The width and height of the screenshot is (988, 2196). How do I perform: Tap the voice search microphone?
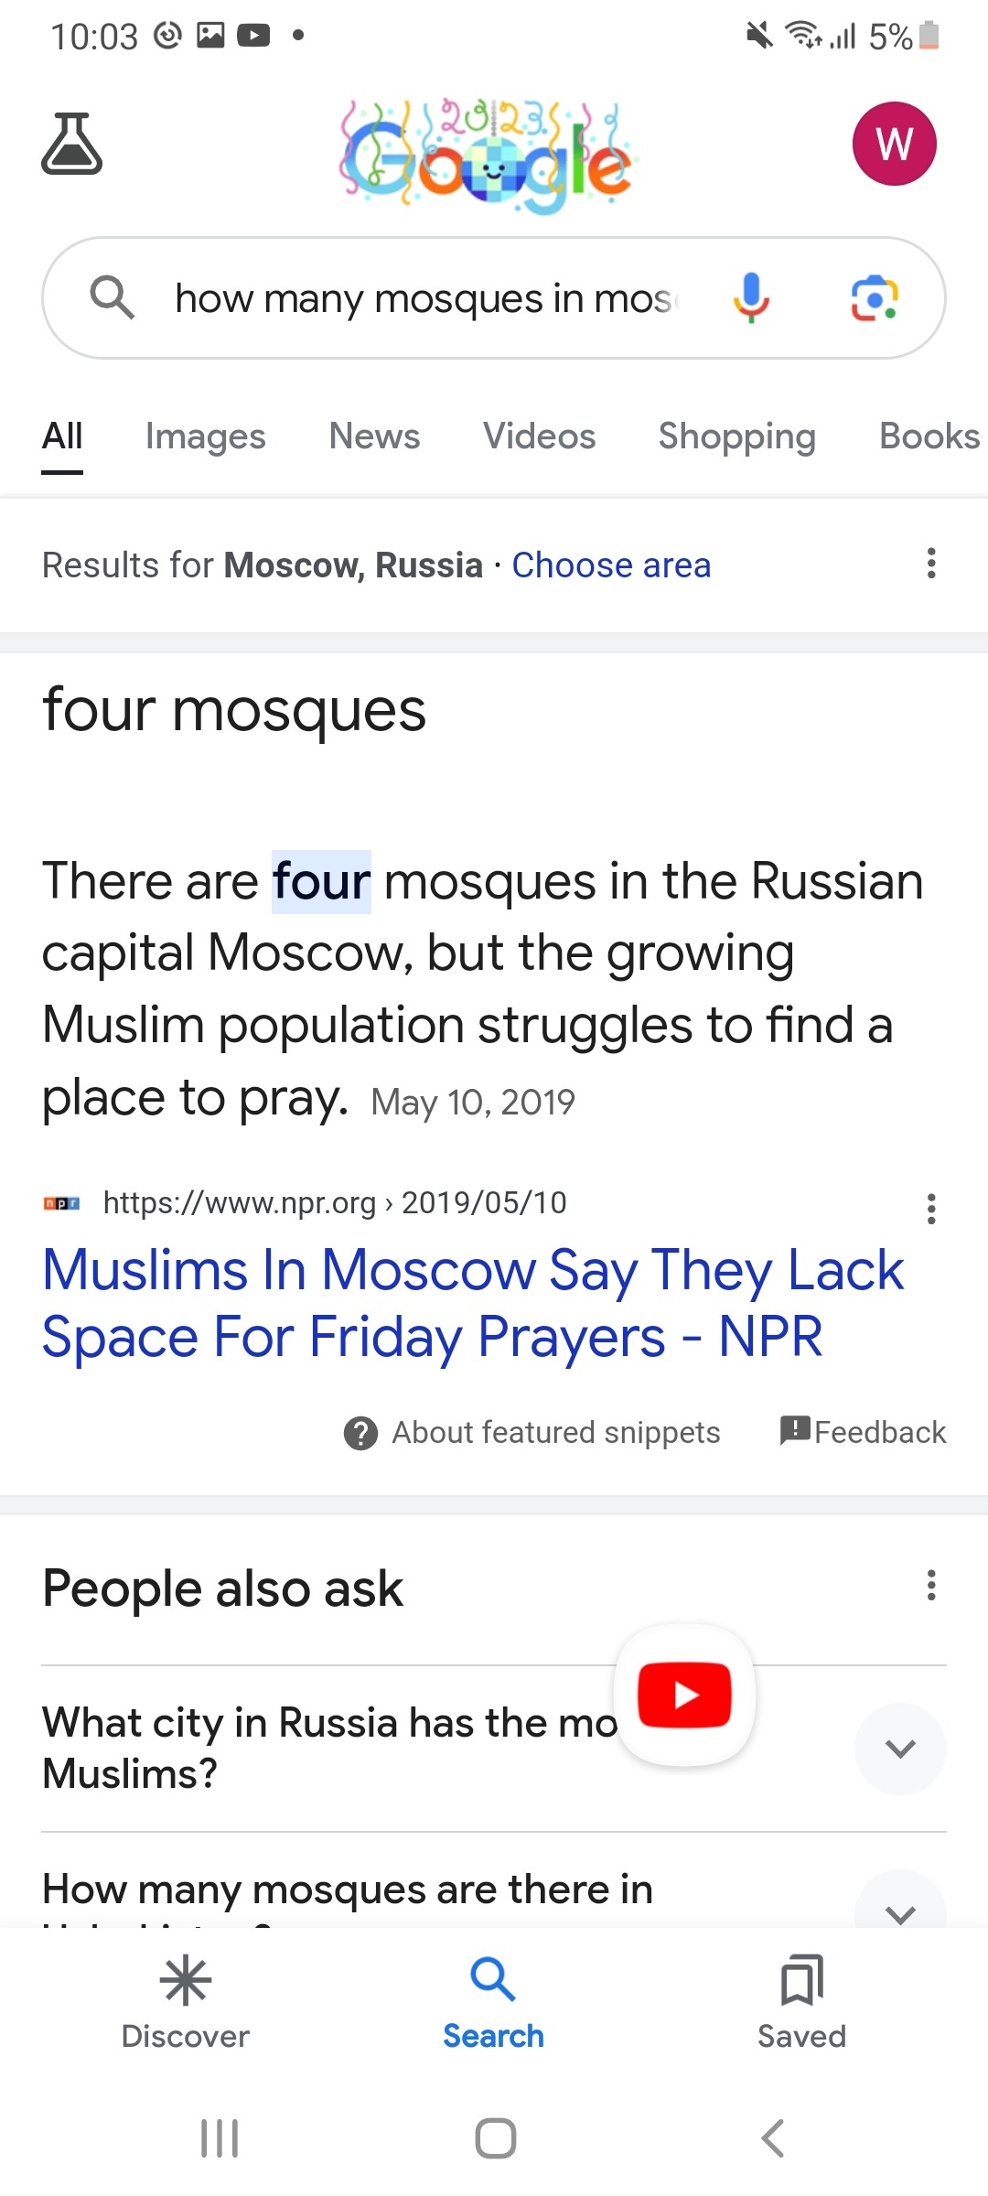pos(751,297)
